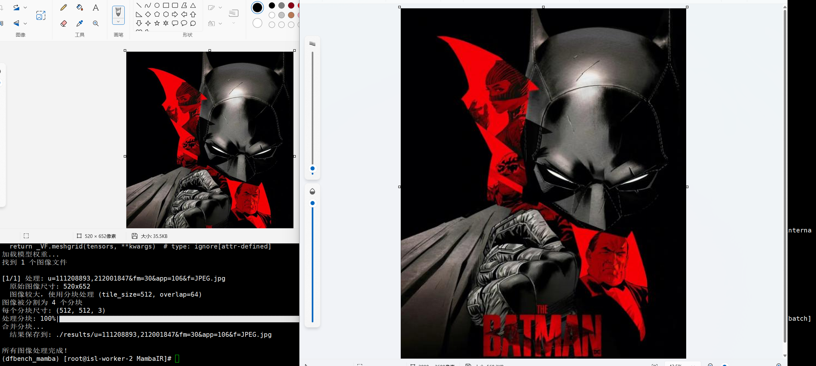
Task: Choose the brown color swatch
Action: 291,15
